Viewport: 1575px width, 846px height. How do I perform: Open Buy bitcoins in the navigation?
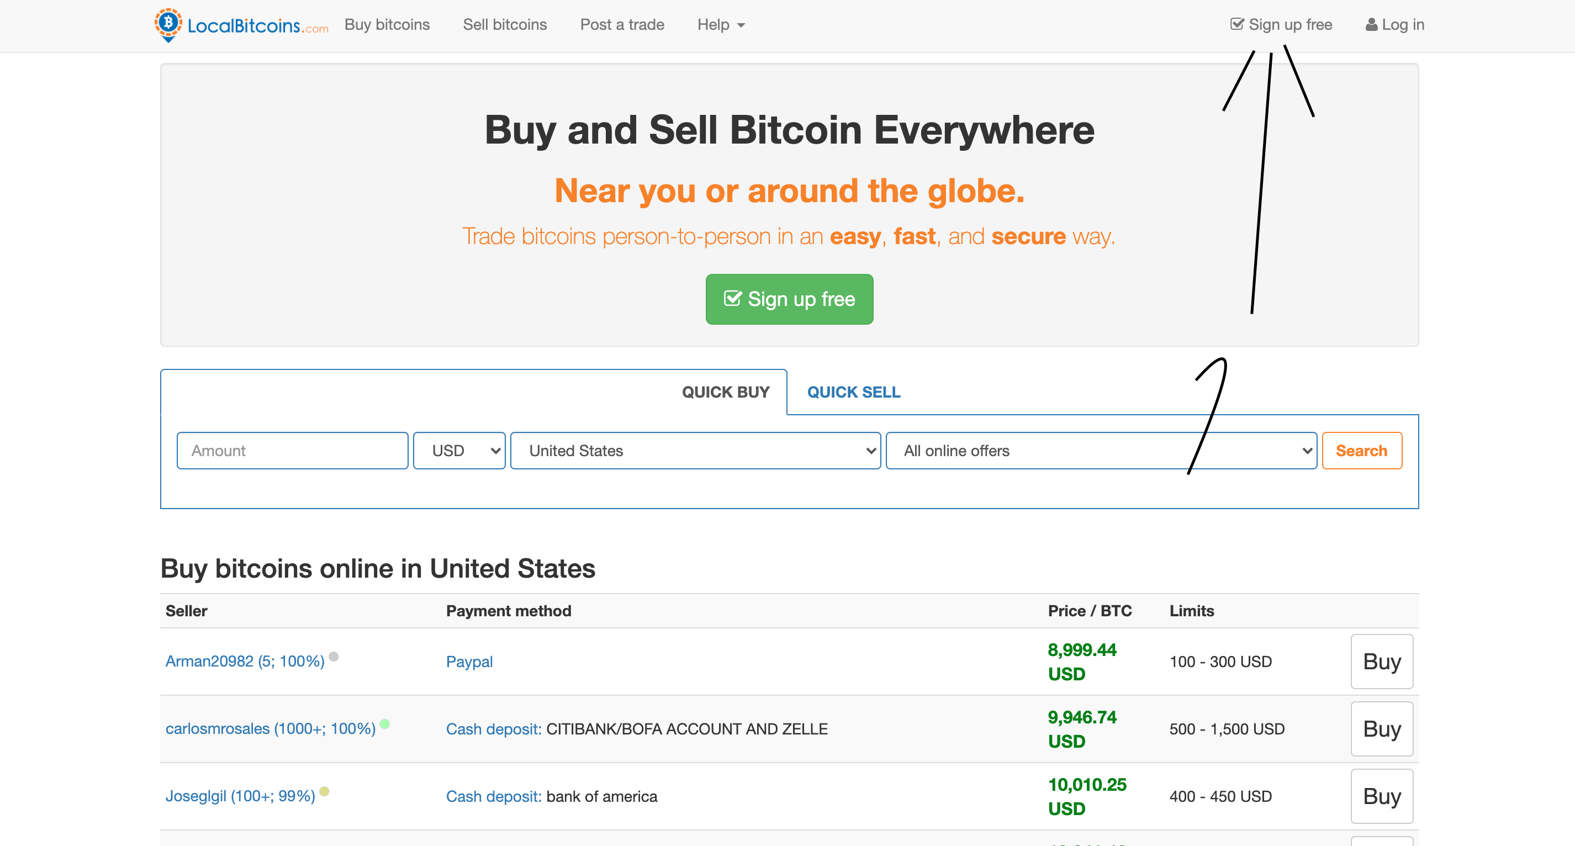click(387, 24)
